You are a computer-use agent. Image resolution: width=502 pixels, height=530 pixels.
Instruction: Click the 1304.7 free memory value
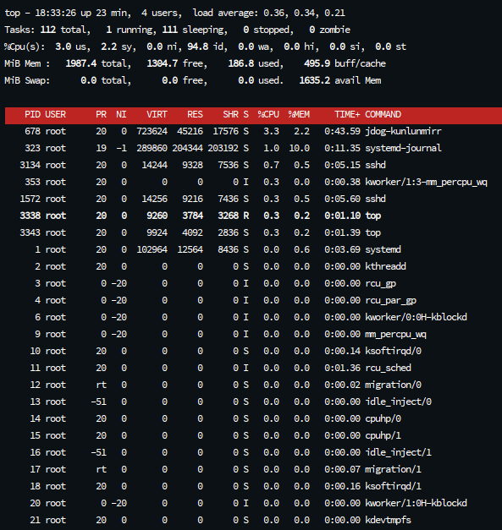(163, 63)
